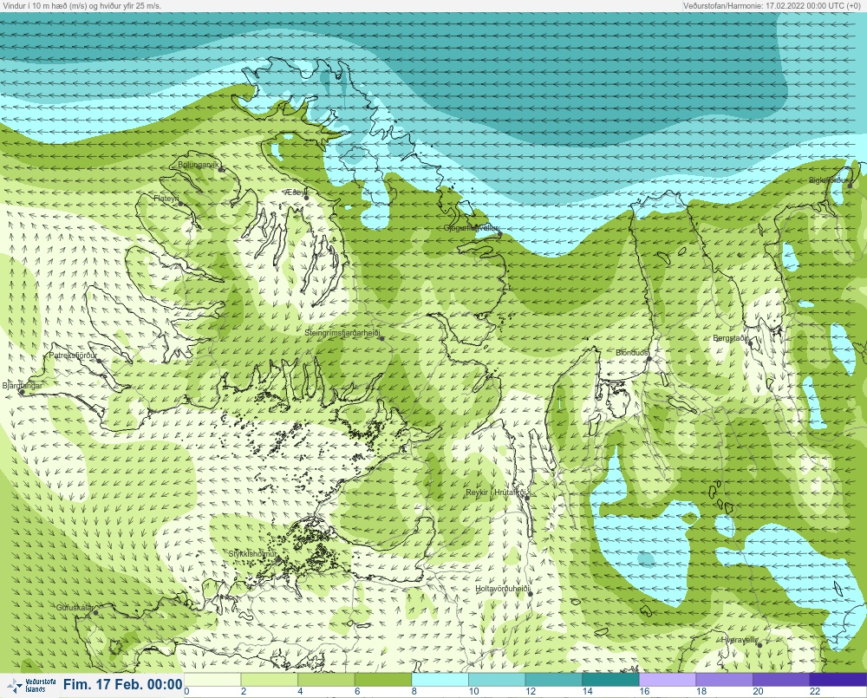This screenshot has width=867, height=698.
Task: Click the Reykir í Hrútafirði station label
Action: click(x=497, y=493)
